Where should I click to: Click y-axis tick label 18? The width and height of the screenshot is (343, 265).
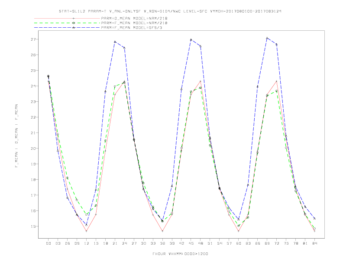tap(33, 180)
